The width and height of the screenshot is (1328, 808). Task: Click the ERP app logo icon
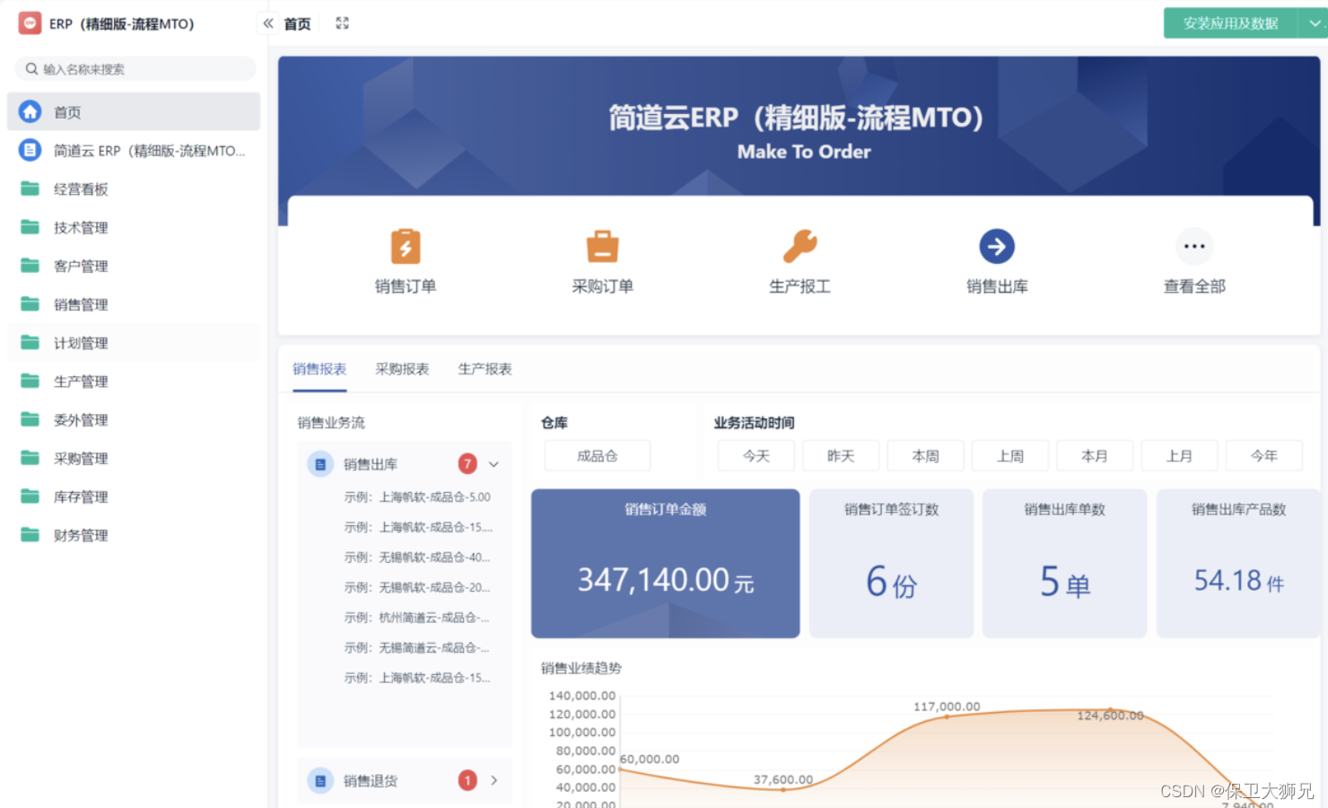(30, 23)
